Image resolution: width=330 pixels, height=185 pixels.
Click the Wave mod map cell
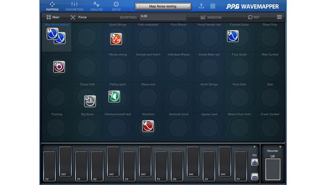[148, 97]
